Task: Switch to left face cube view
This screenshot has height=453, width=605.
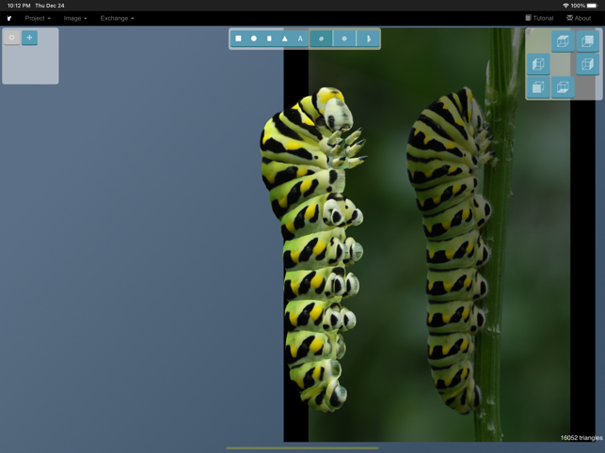Action: pyautogui.click(x=538, y=64)
